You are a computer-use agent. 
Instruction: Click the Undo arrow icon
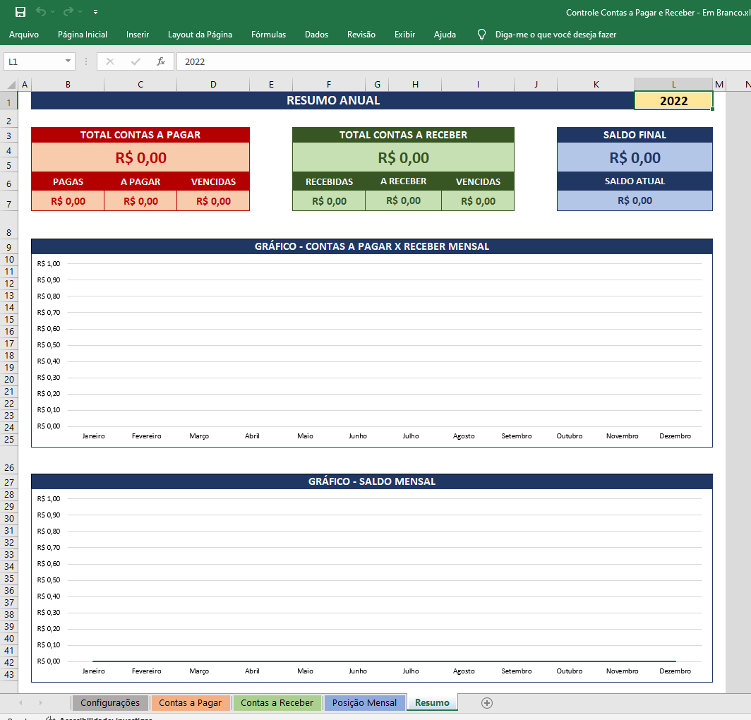(x=41, y=12)
